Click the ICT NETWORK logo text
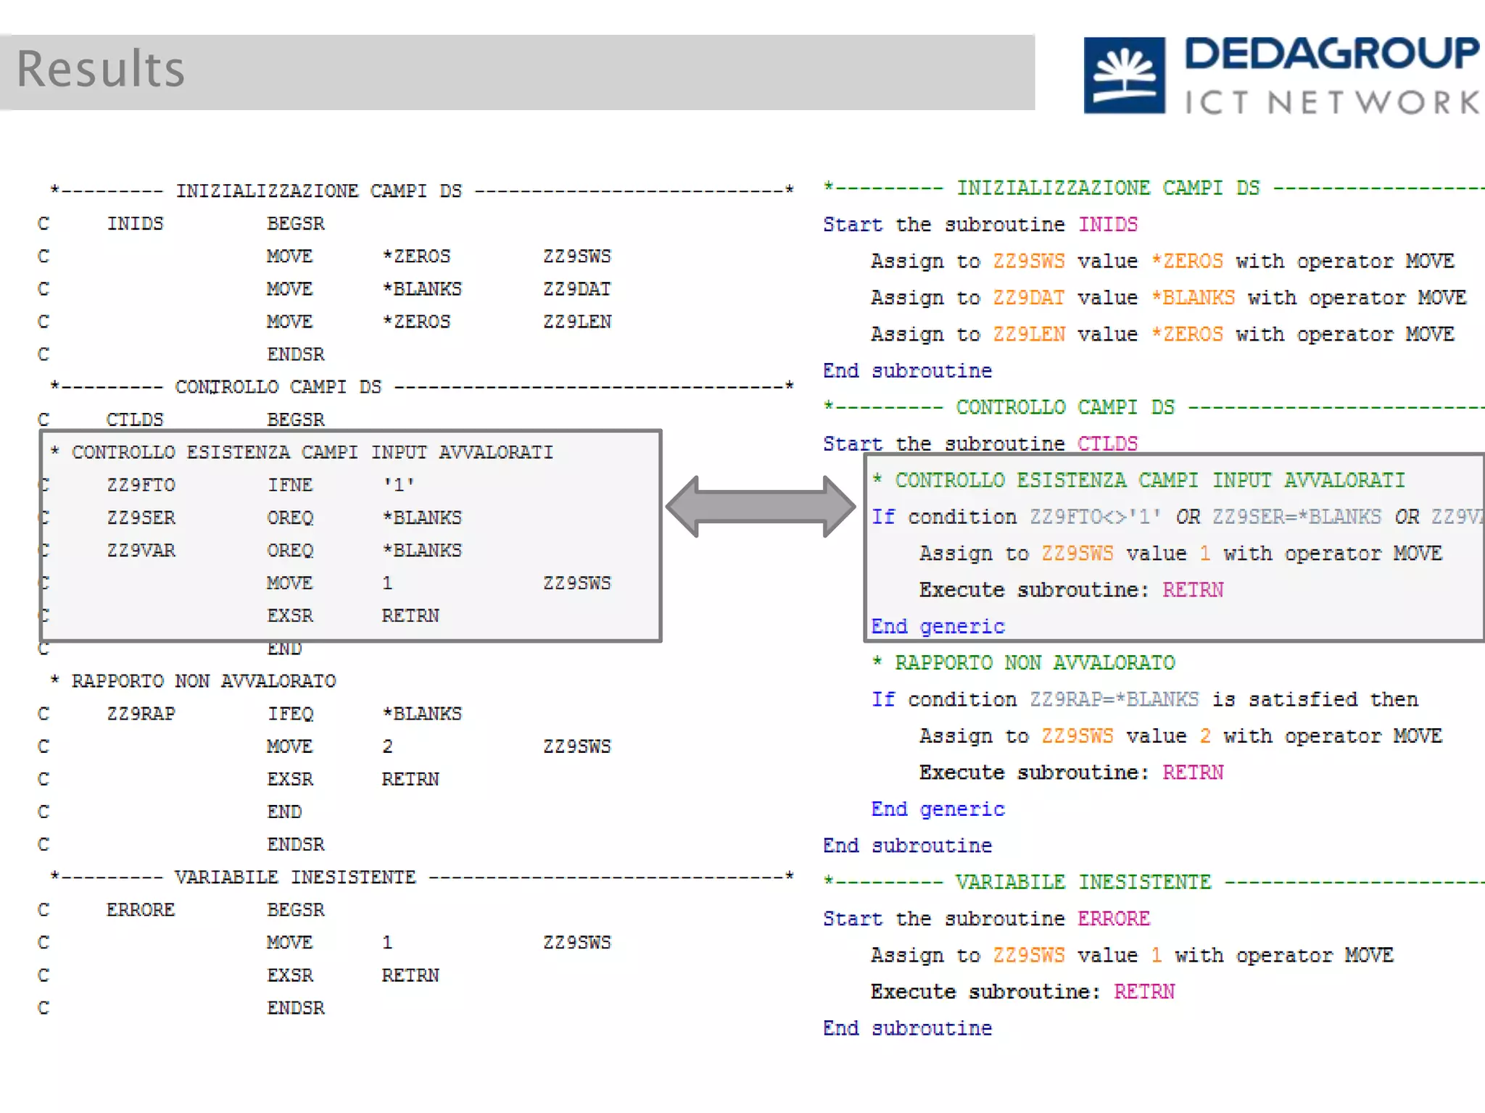The height and width of the screenshot is (1113, 1485). [x=1331, y=103]
